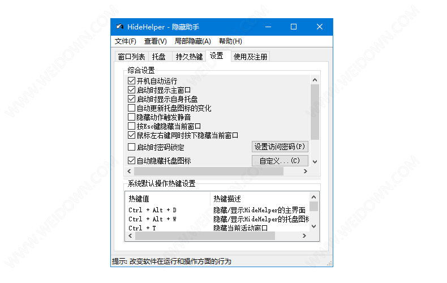Click settings list scroll right arrow
The width and height of the screenshot is (447, 283).
pyautogui.click(x=306, y=171)
